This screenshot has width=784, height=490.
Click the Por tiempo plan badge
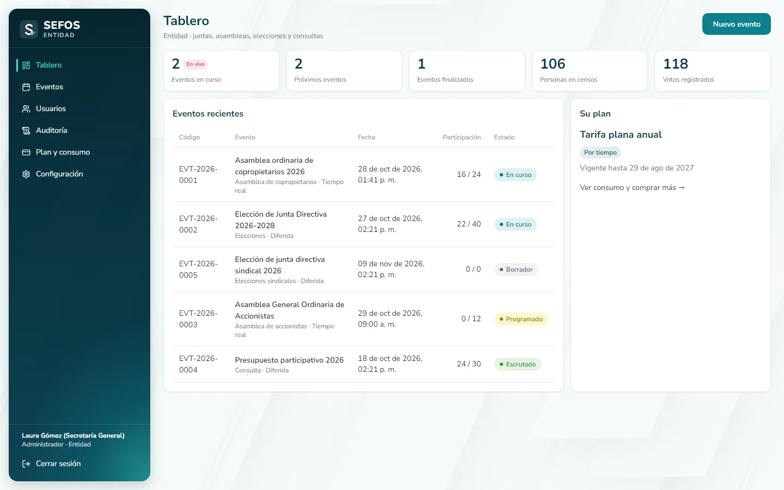(x=601, y=152)
